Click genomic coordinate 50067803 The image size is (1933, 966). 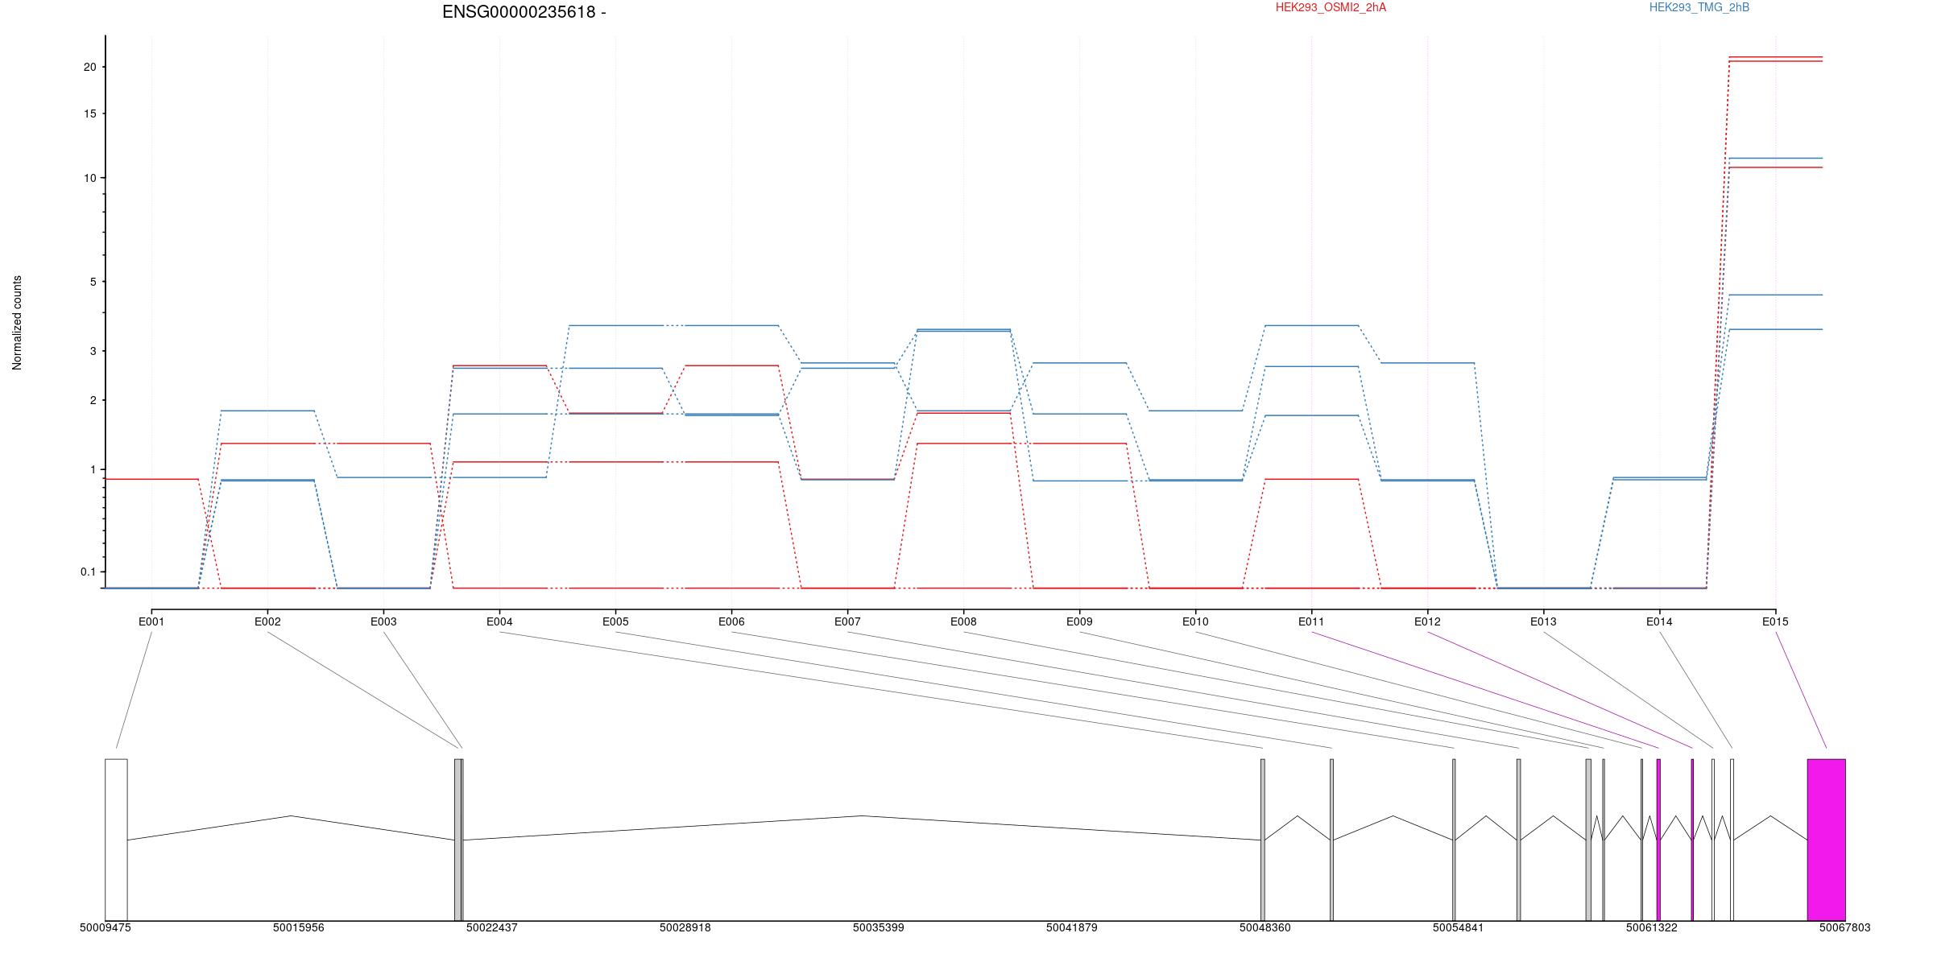1844,927
